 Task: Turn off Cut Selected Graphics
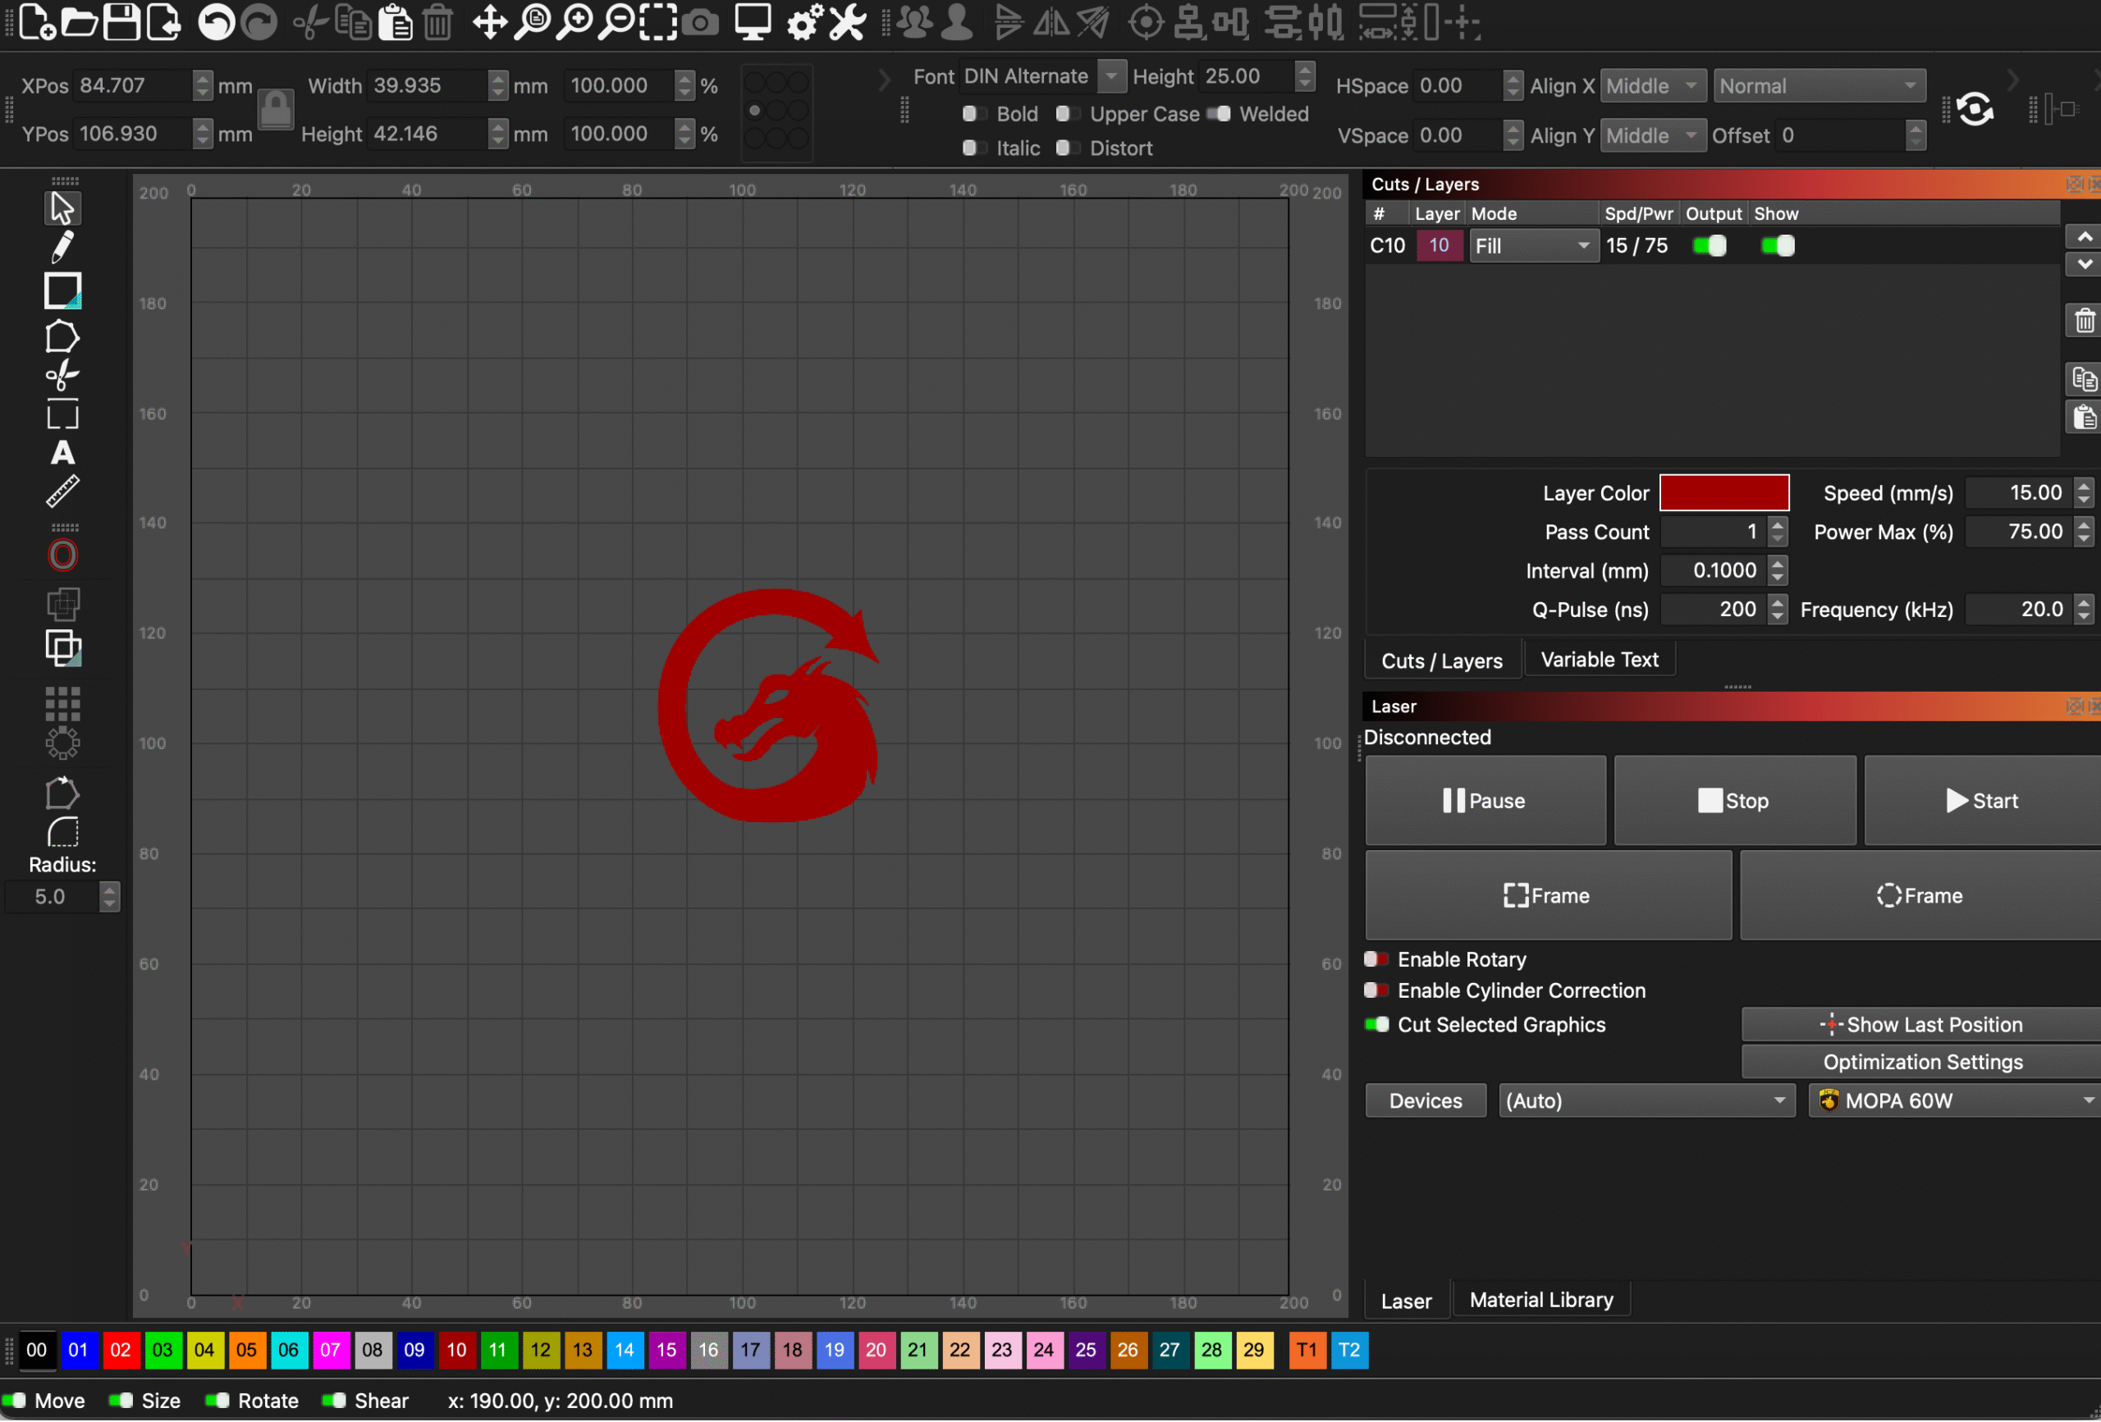(1376, 1024)
